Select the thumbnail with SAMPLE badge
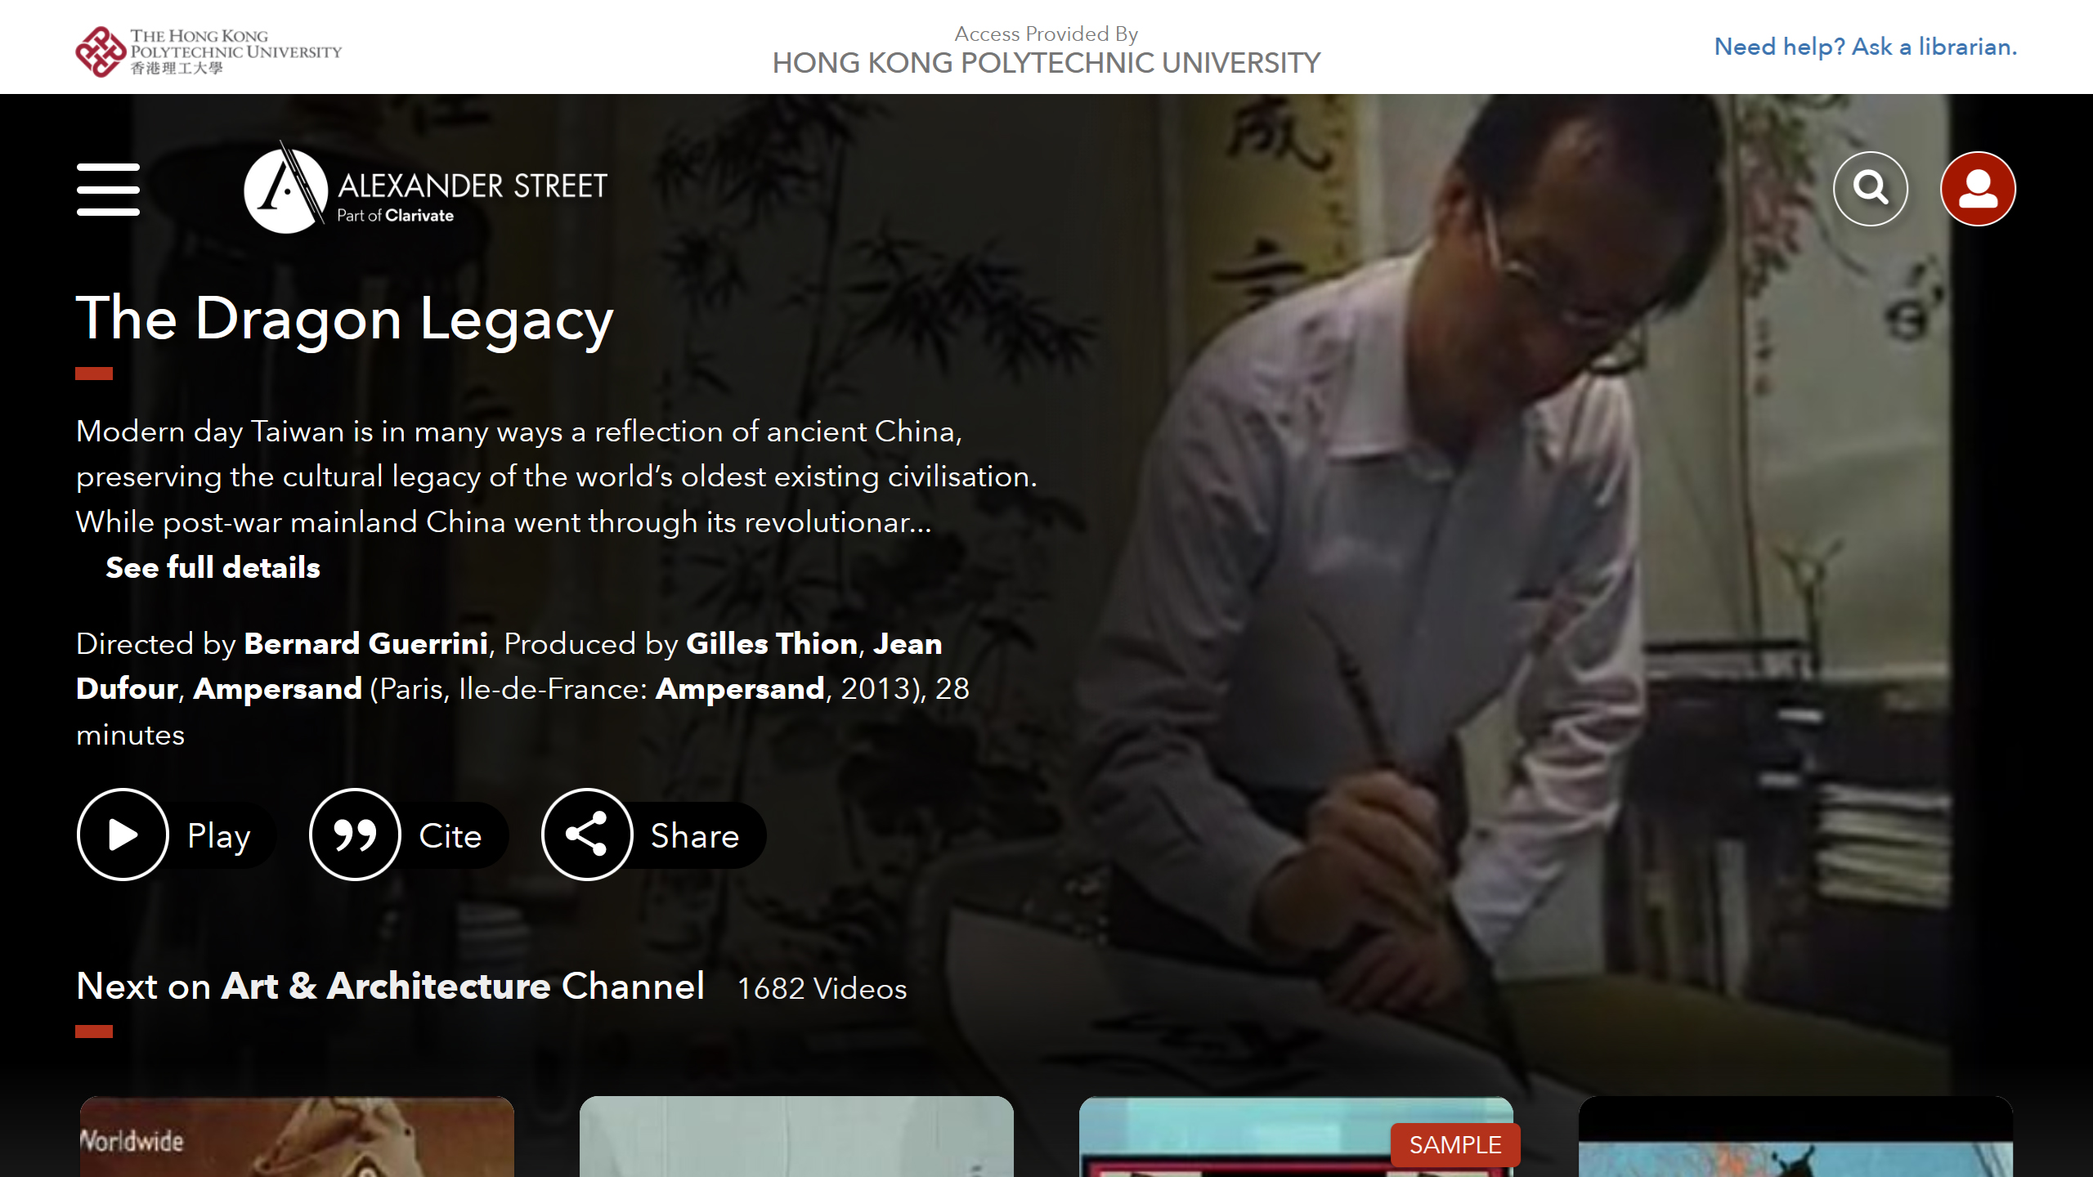Viewport: 2093px width, 1177px height. point(1296,1137)
